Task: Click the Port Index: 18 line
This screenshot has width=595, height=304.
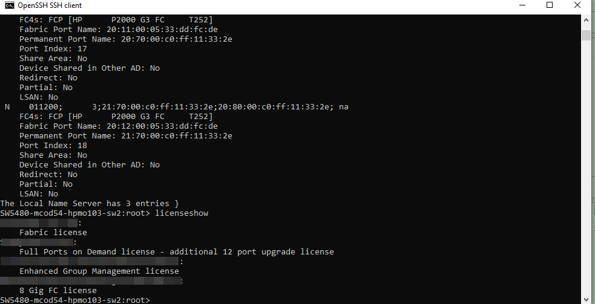Action: tap(53, 145)
